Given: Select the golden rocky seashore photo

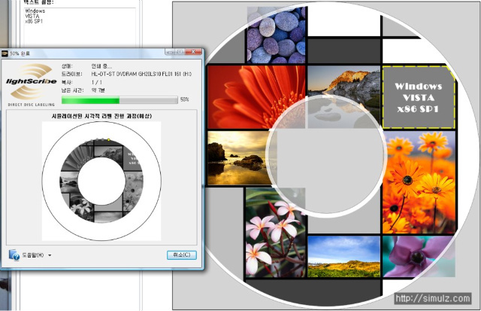Looking at the screenshot, I should [x=240, y=158].
